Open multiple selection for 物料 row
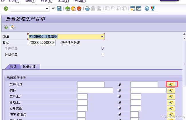Viewport: 186px width, 120px height. [171, 91]
